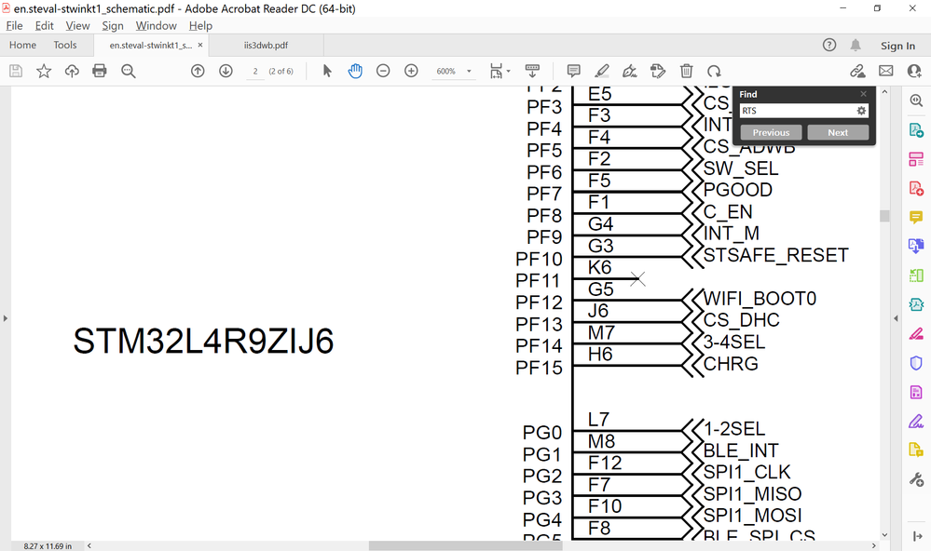
Task: Collapse the right tools pane arrow
Action: (896, 318)
